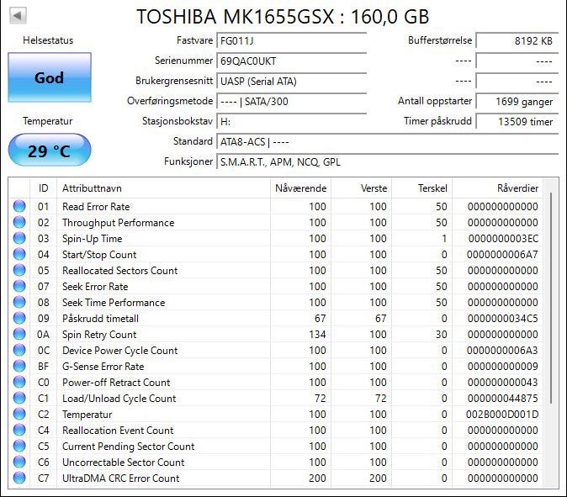Click the Attributtnavn column header

(x=163, y=188)
